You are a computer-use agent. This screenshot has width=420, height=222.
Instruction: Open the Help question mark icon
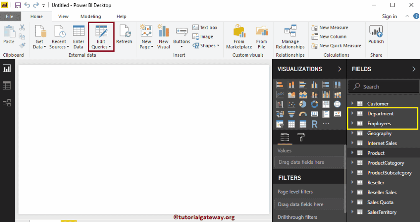click(416, 16)
